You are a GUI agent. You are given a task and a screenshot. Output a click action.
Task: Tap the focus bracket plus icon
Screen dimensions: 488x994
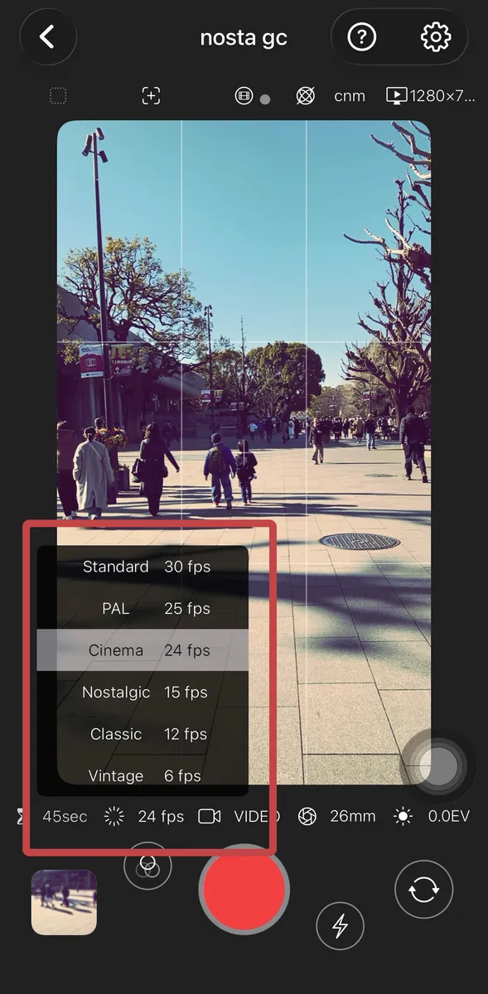coord(151,96)
